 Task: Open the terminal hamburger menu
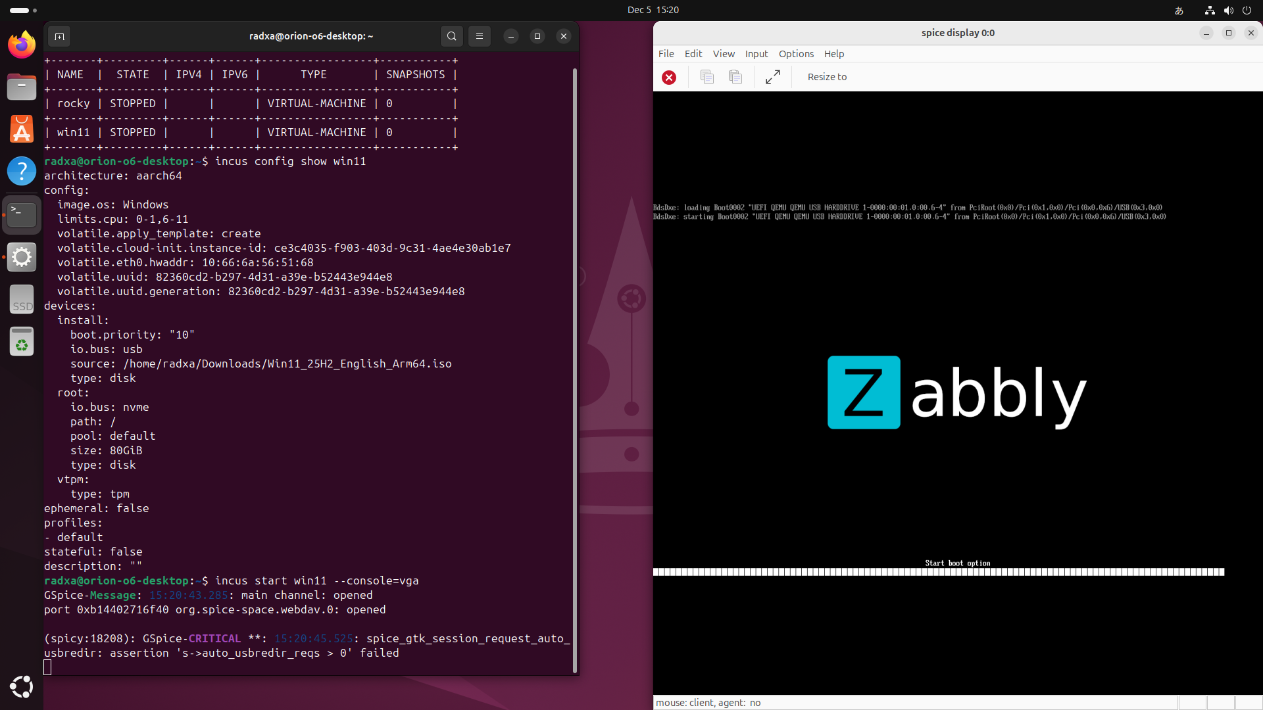pyautogui.click(x=480, y=36)
